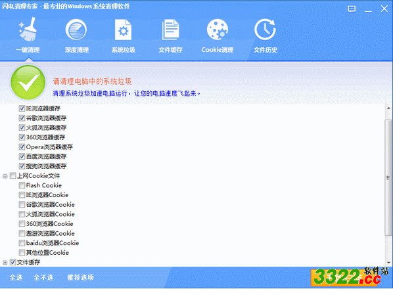Check the Flash Cookie checkbox
The width and height of the screenshot is (393, 289).
(22, 185)
